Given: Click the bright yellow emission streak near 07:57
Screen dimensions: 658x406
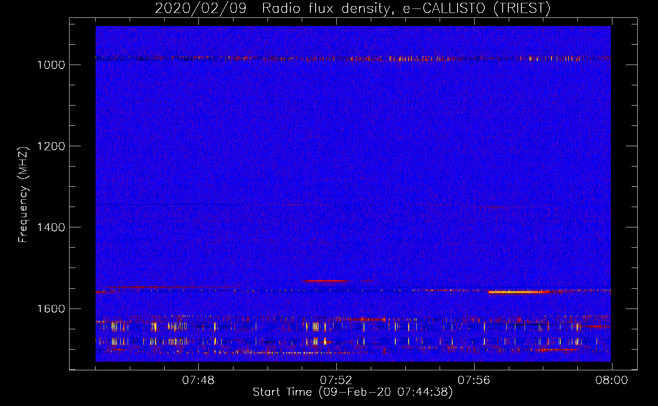Looking at the screenshot, I should coord(519,292).
